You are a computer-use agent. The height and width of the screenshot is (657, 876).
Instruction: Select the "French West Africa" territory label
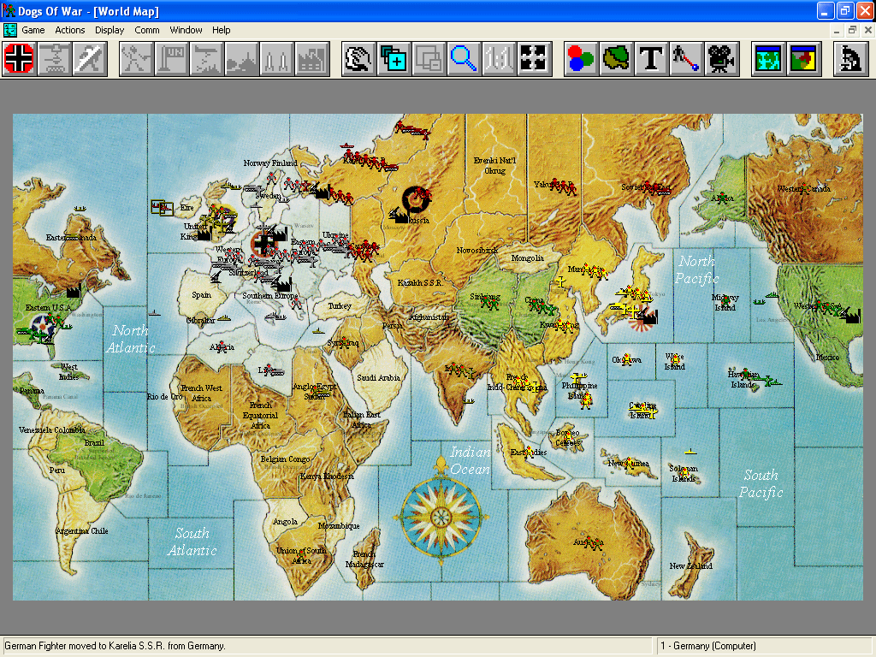point(202,394)
